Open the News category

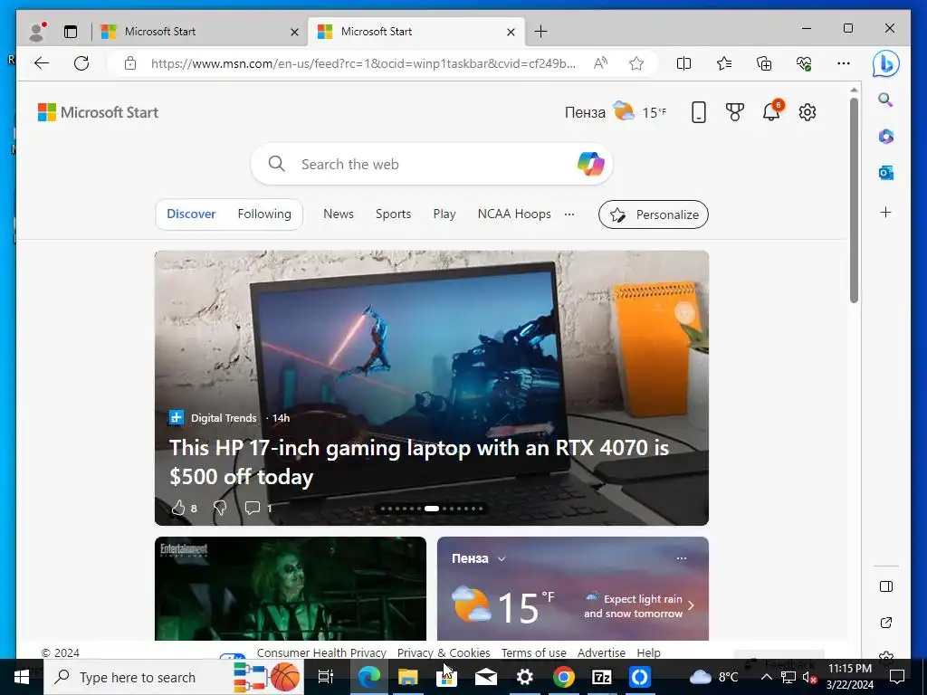339,214
